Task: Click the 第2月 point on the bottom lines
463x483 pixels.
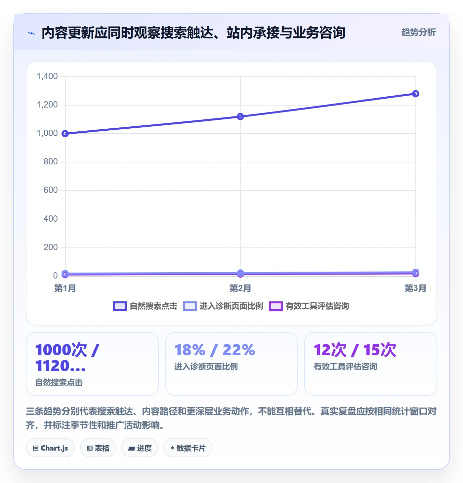Action: [x=240, y=273]
